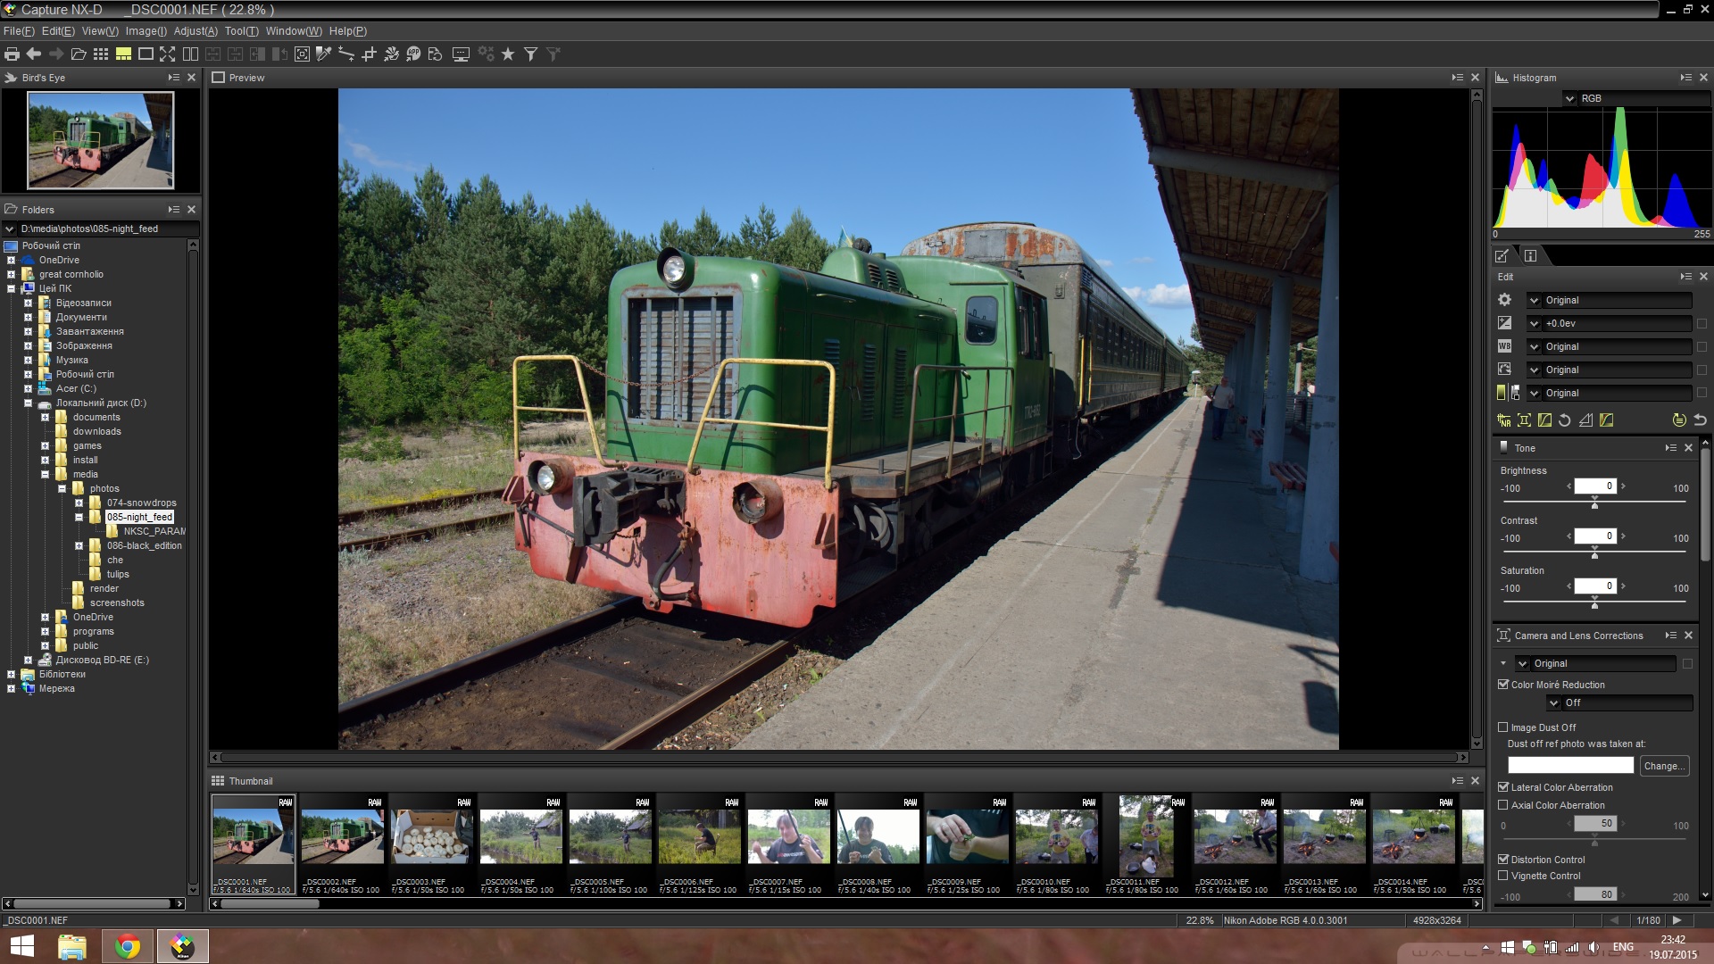1714x964 pixels.
Task: Enable Image Dust Off checkbox
Action: pyautogui.click(x=1503, y=727)
